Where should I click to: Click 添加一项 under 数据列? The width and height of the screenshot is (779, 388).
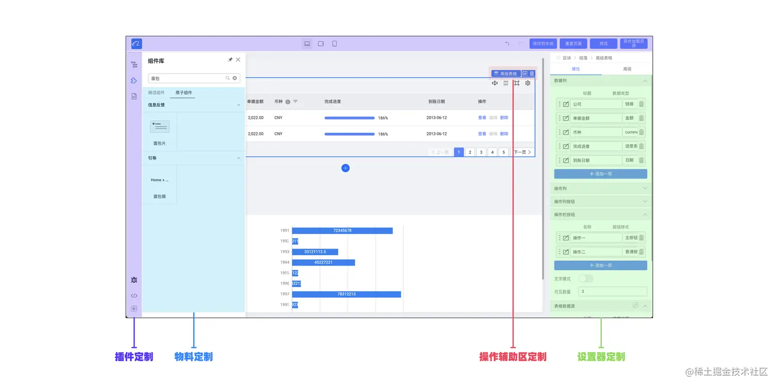pyautogui.click(x=601, y=174)
